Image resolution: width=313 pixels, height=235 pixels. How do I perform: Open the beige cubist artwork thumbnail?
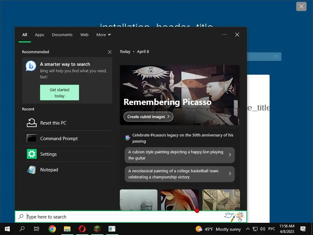click(221, 200)
